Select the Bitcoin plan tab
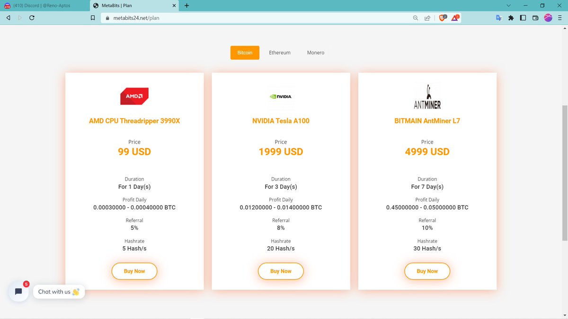This screenshot has height=319, width=568. pos(245,52)
